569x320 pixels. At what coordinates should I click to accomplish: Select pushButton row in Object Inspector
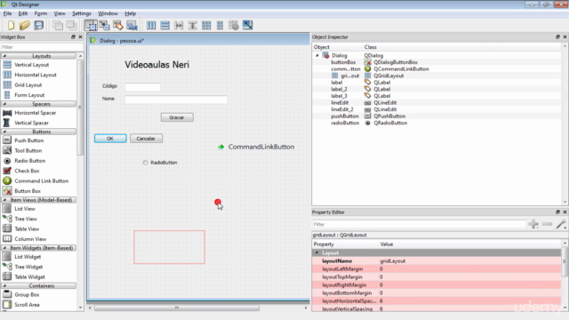click(x=437, y=116)
